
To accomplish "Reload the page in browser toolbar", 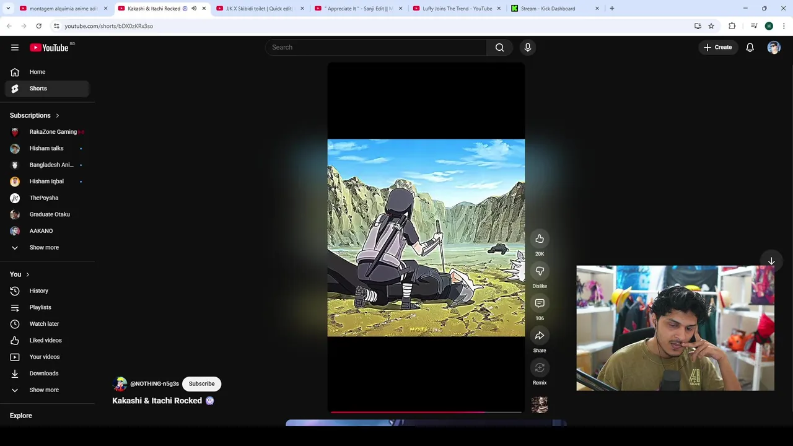I will tap(38, 26).
